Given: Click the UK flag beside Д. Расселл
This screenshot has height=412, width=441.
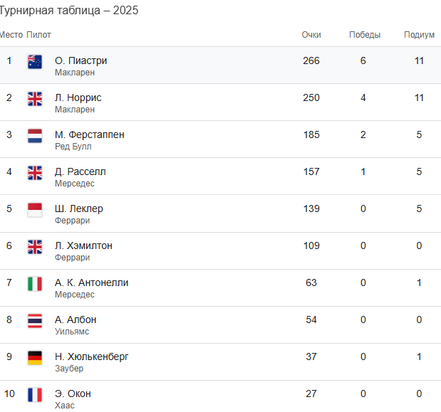Looking at the screenshot, I should pos(35,173).
